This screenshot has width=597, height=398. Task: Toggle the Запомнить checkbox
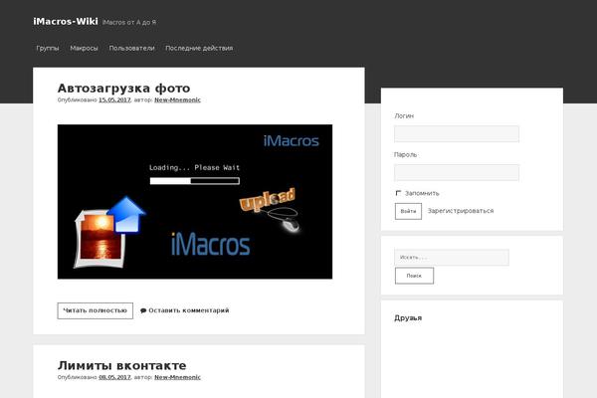tap(398, 193)
